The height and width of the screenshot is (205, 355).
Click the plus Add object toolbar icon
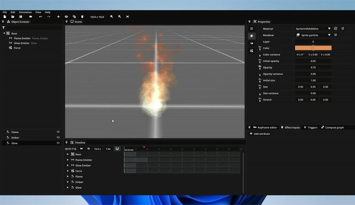(58, 17)
